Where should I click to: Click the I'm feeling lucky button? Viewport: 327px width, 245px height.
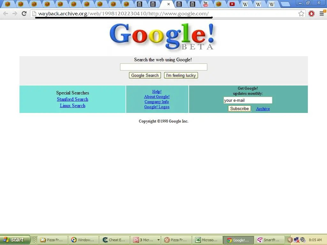[x=181, y=75]
